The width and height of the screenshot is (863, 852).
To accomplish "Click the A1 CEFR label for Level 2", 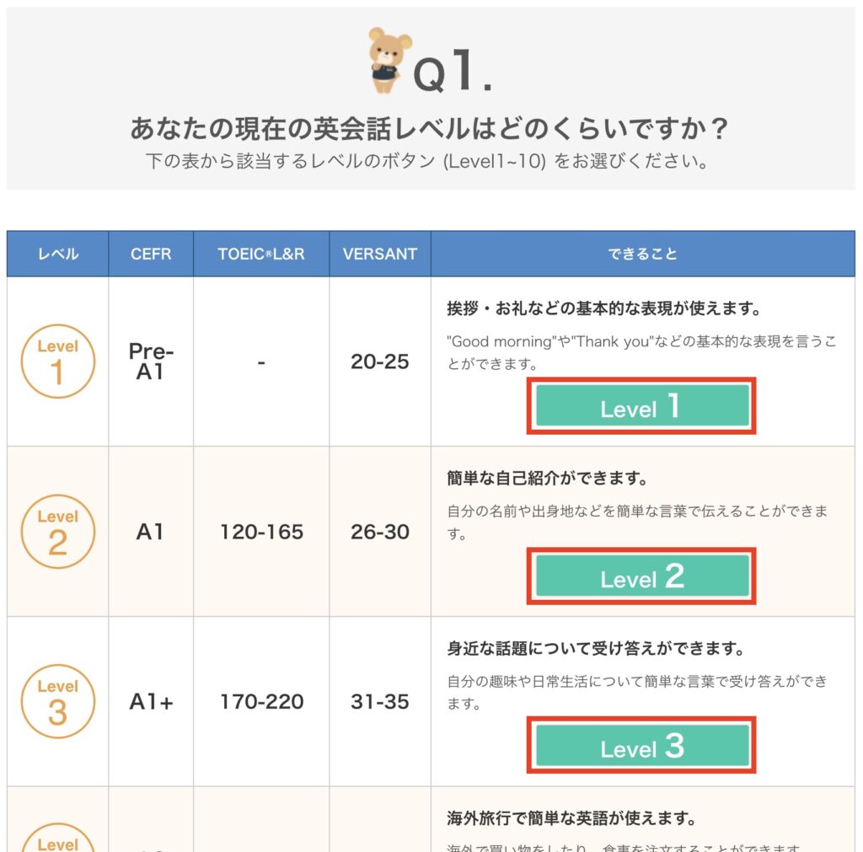I will 150,532.
